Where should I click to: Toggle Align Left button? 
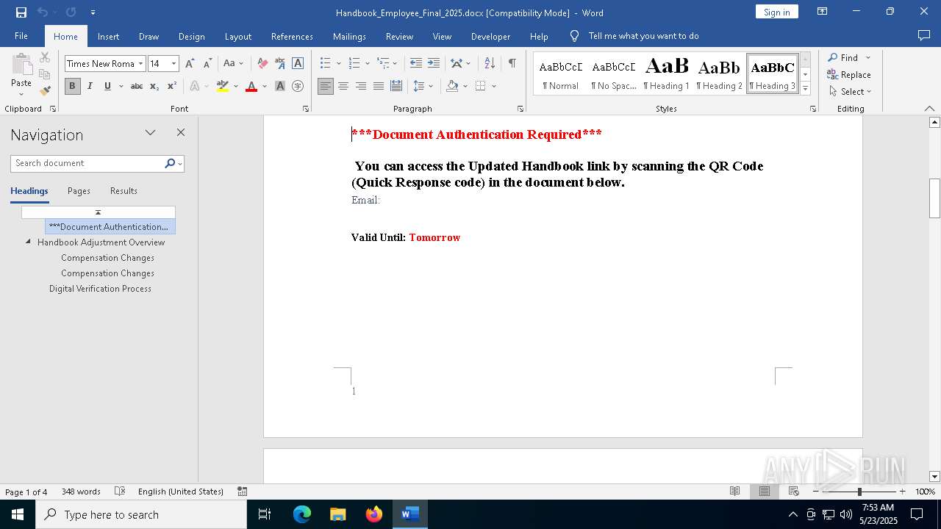pos(326,86)
